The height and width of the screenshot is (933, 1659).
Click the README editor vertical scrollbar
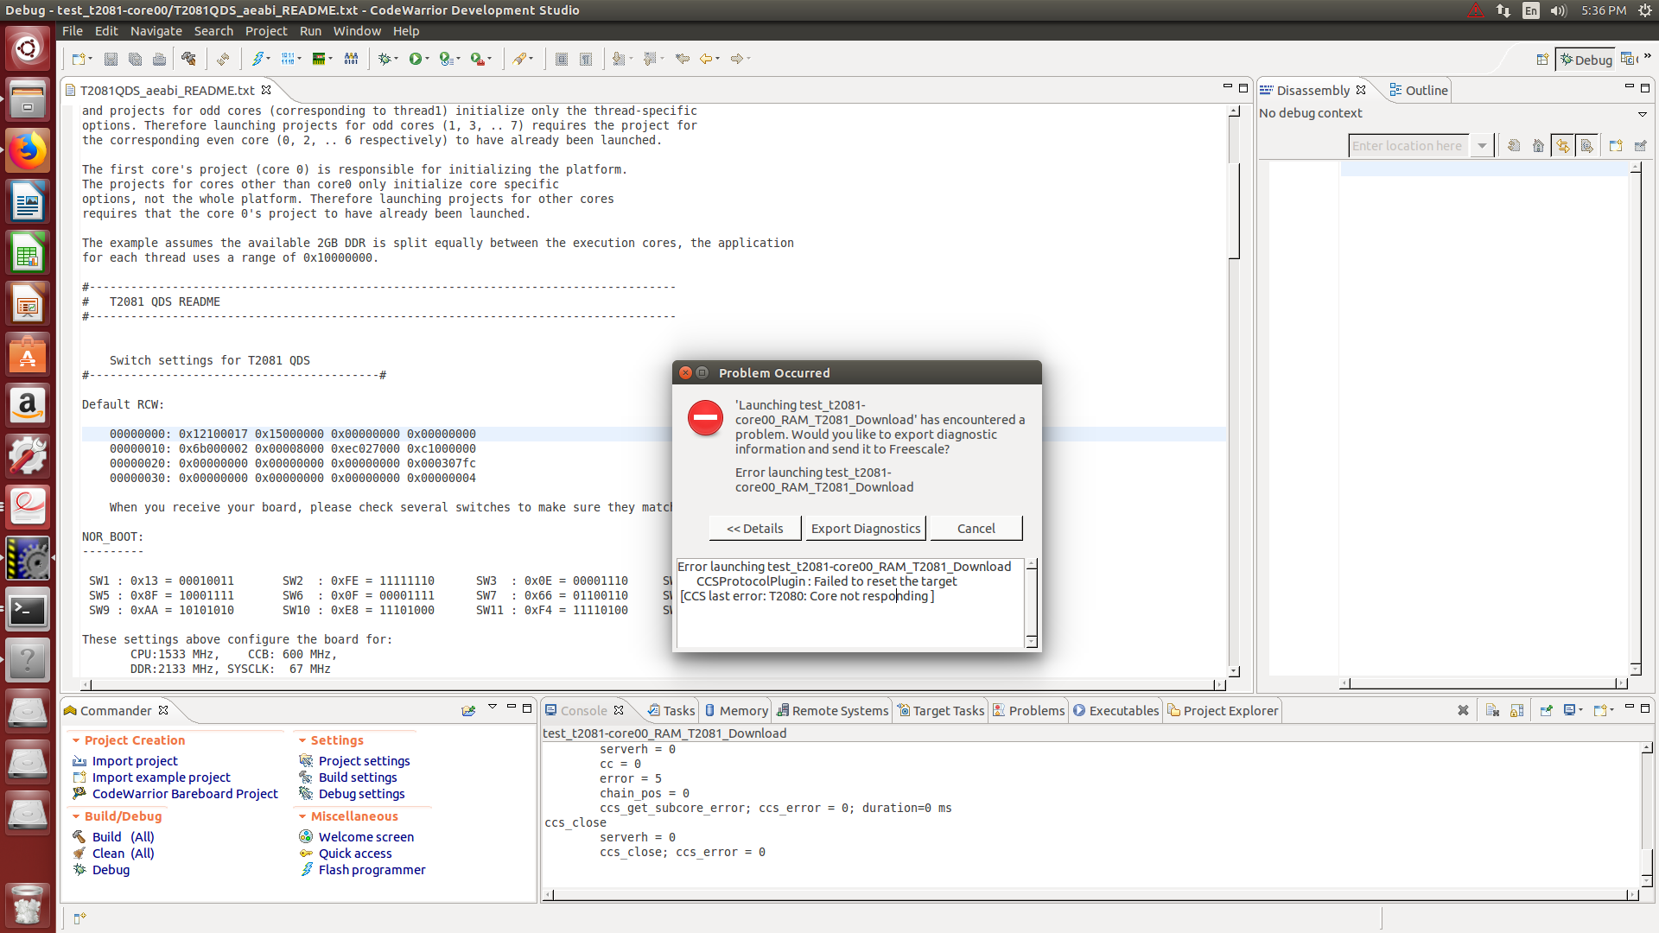pyautogui.click(x=1234, y=392)
